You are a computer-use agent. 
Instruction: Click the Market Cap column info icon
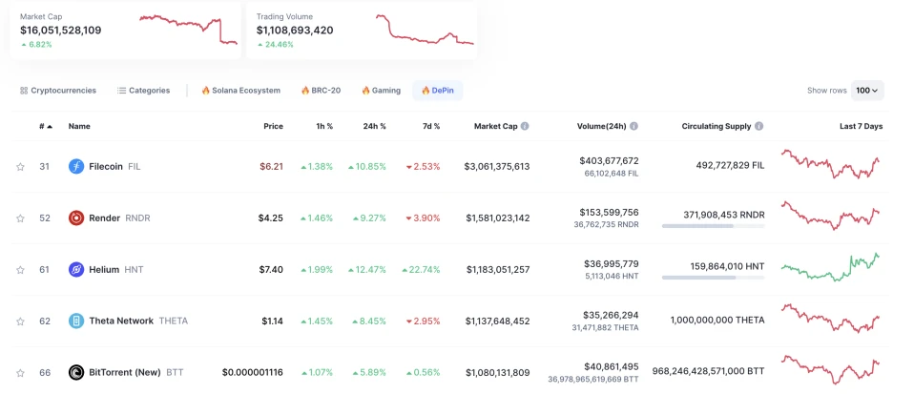pos(525,126)
